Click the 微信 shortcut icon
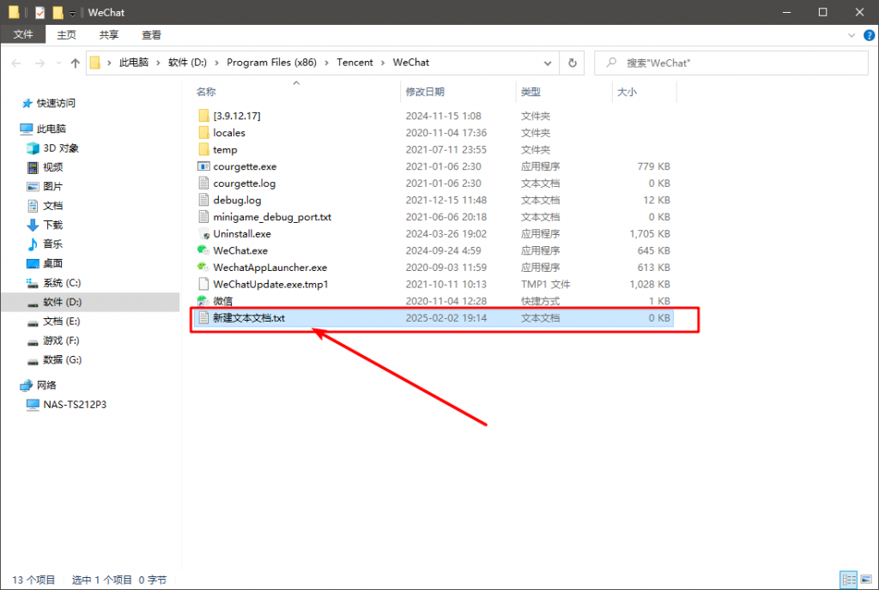The image size is (879, 590). [203, 301]
